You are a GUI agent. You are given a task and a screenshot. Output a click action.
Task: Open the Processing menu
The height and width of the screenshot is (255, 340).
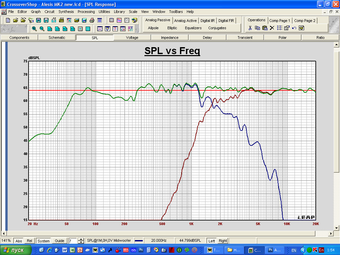86,12
